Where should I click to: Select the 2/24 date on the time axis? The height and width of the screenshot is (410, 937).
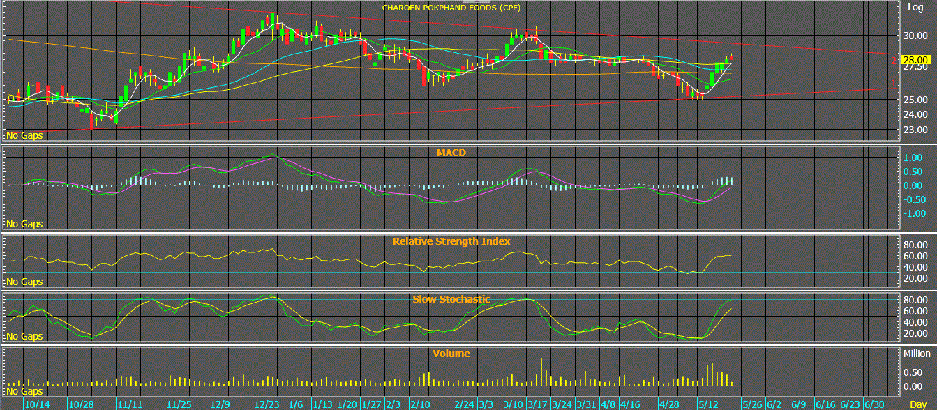pos(465,404)
